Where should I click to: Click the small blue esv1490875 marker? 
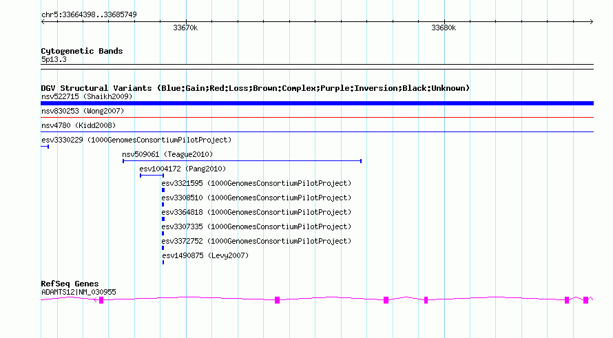pos(163,262)
